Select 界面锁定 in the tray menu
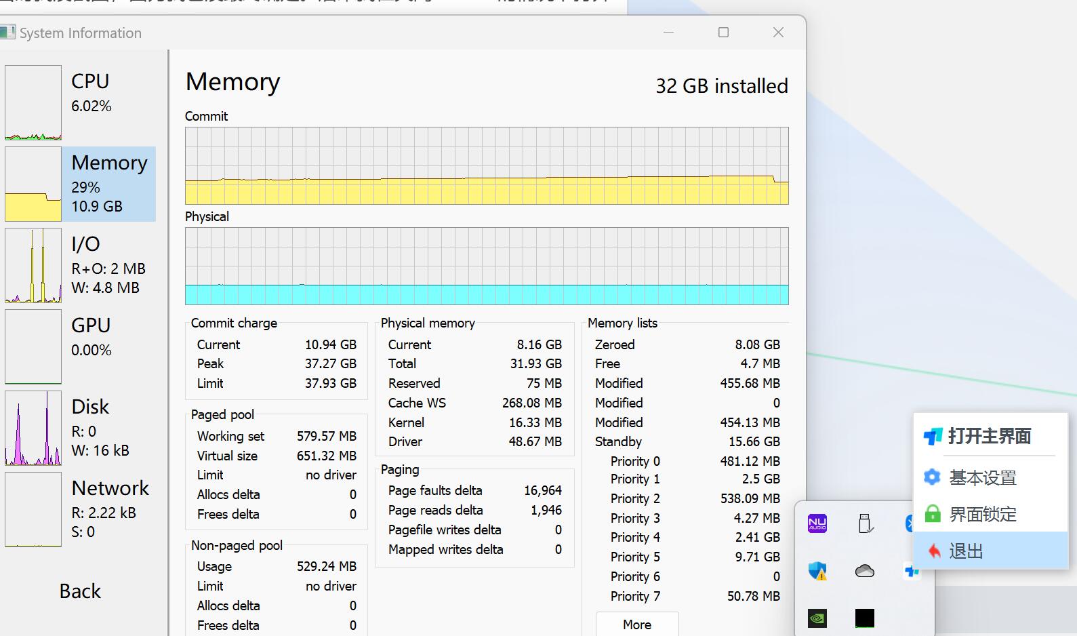 coord(990,514)
